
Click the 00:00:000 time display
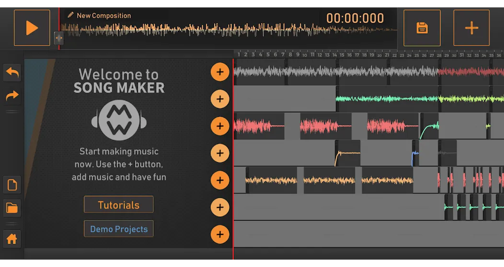pyautogui.click(x=355, y=18)
